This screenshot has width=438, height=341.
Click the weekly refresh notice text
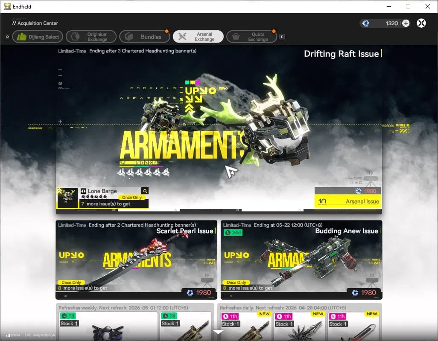(x=123, y=308)
